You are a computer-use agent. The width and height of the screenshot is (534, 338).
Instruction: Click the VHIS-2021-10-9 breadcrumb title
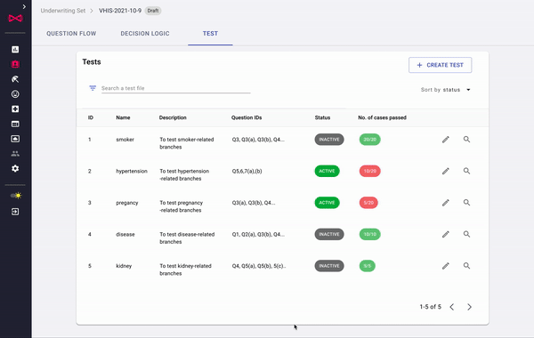click(120, 11)
